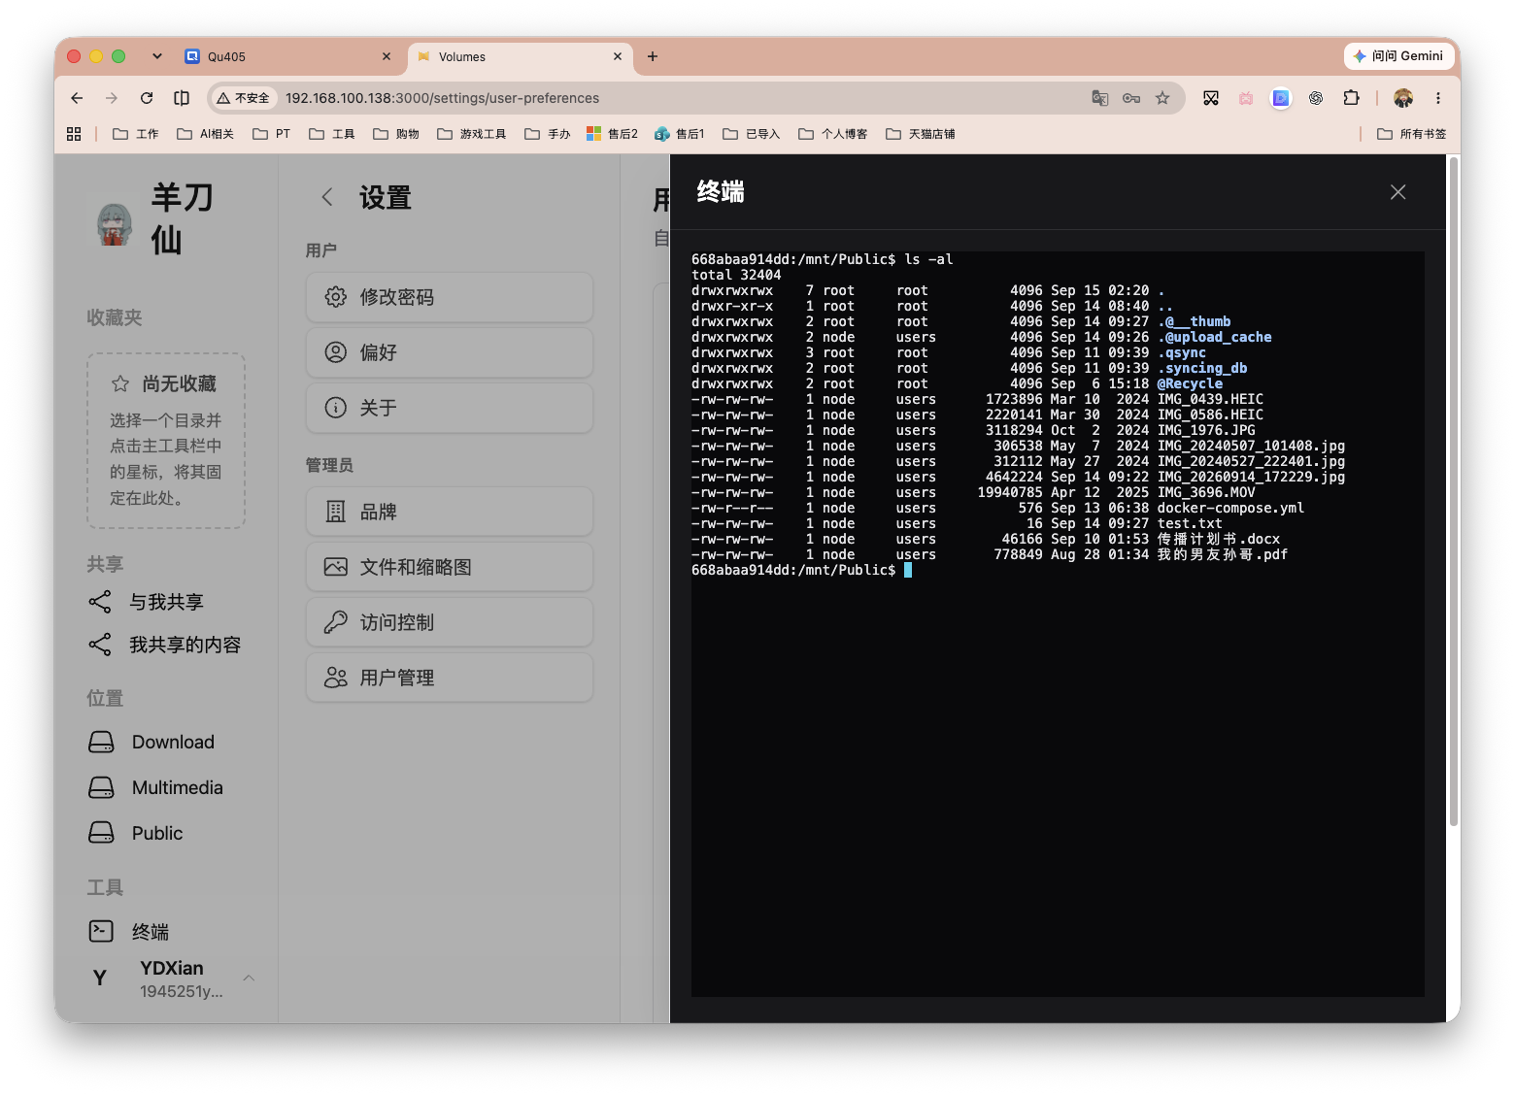Select the Volumes browser tab
The height and width of the screenshot is (1095, 1515).
coord(520,56)
